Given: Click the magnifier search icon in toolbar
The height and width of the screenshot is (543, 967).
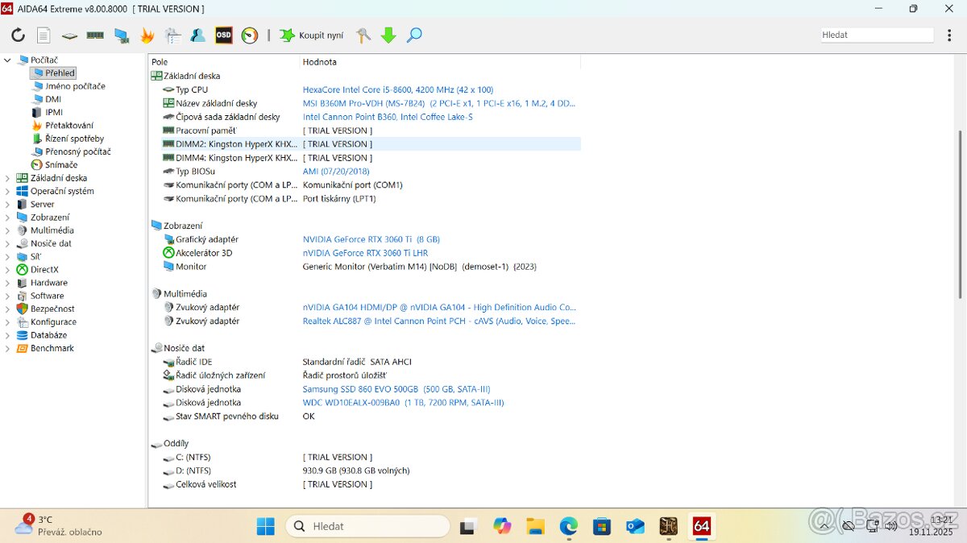Looking at the screenshot, I should [414, 35].
